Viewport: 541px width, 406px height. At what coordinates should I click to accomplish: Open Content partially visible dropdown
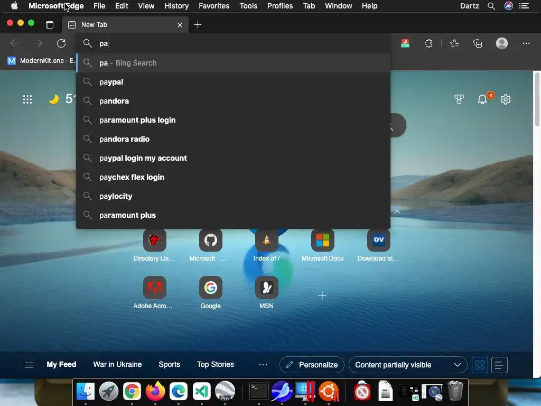pyautogui.click(x=408, y=365)
